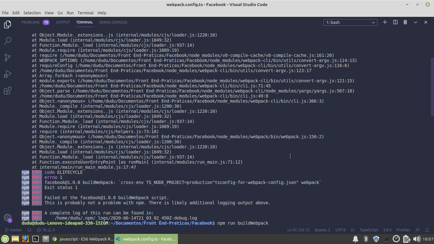This screenshot has width=434, height=244.
Task: Open the Help menu
Action: point(102,13)
